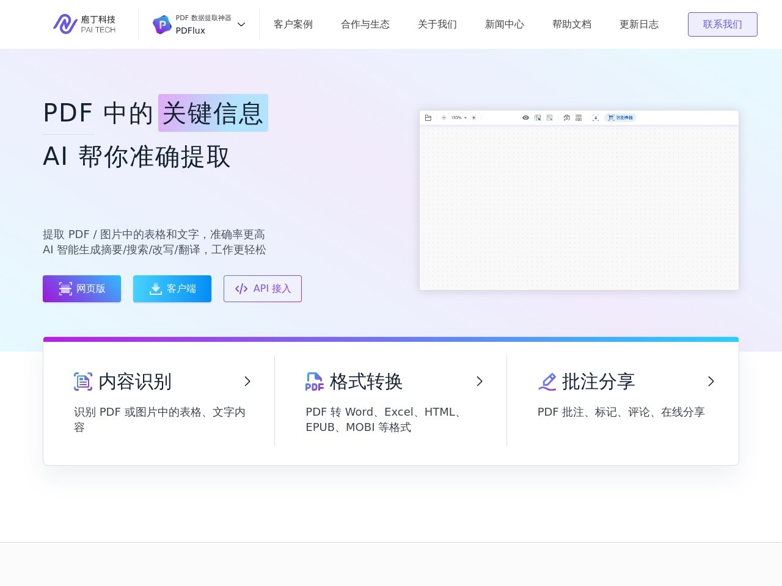Launch the 网页版 web version button
This screenshot has height=586, width=782.
pos(82,289)
